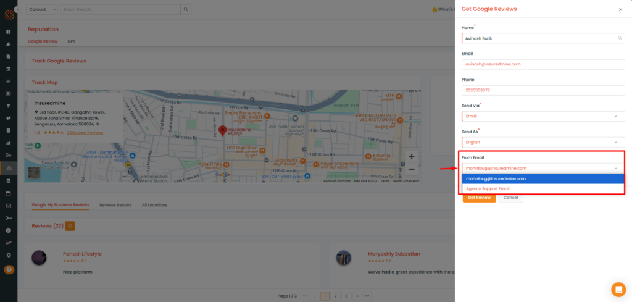Open the All Locations tab
The height and width of the screenshot is (302, 632).
point(154,205)
